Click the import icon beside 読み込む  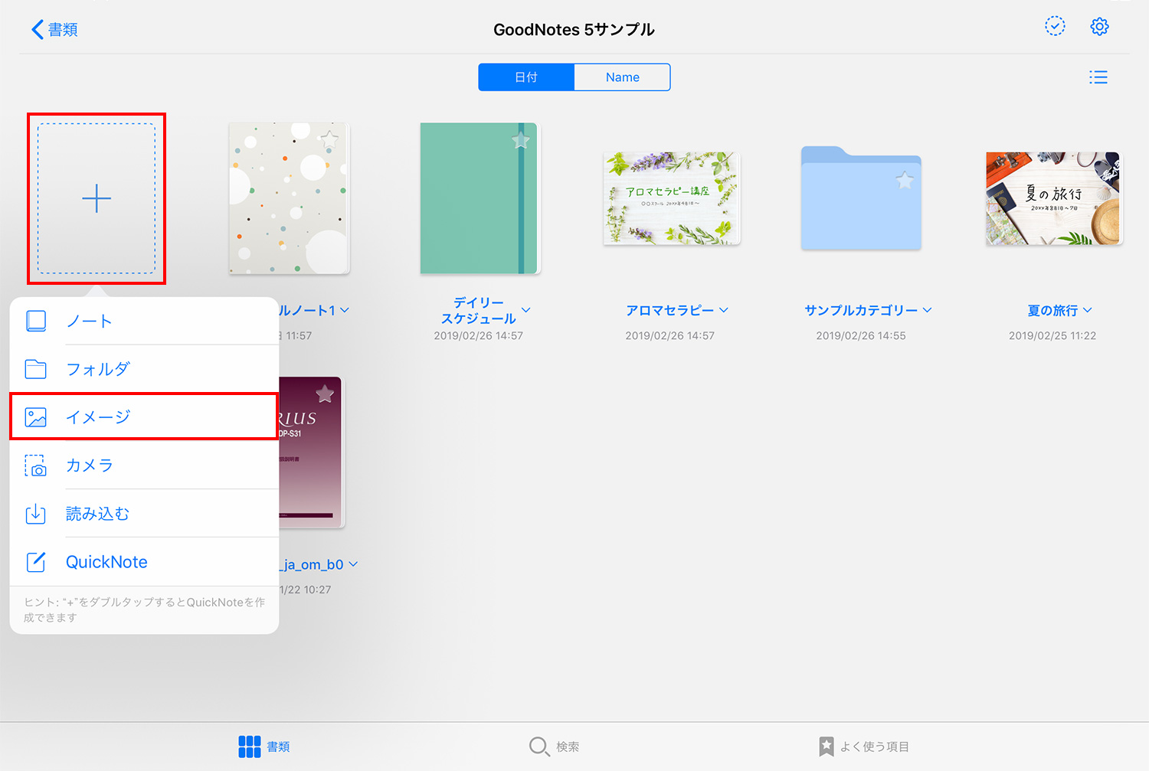[x=36, y=514]
